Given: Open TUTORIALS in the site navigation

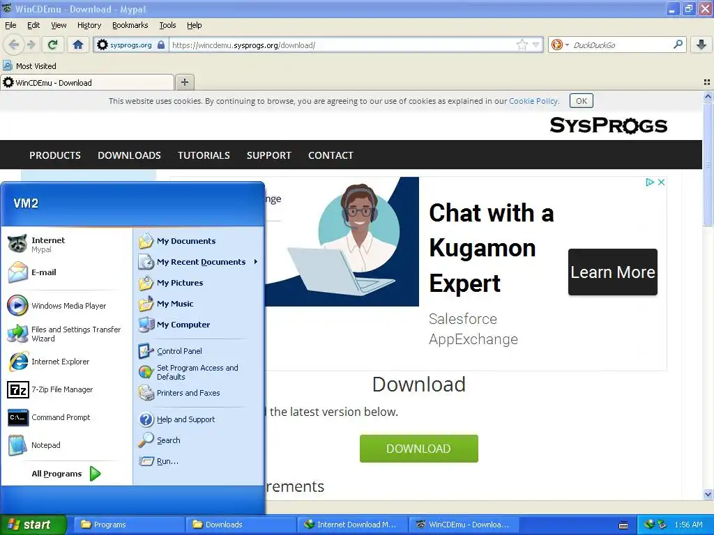Looking at the screenshot, I should coord(204,155).
